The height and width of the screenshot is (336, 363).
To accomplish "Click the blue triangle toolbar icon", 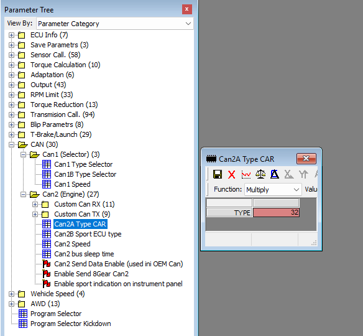I will [x=275, y=174].
